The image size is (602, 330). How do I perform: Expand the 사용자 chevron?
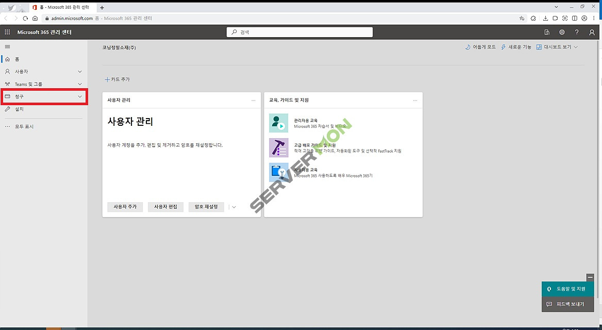click(x=80, y=72)
